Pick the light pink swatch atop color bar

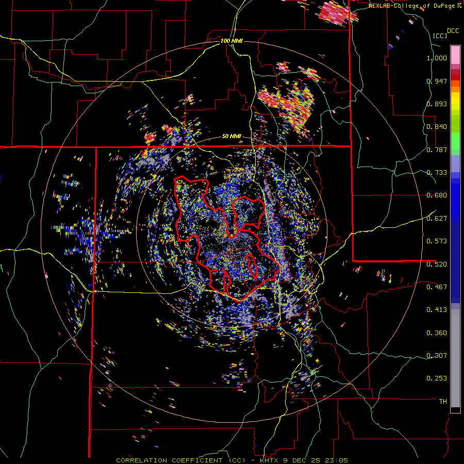tap(455, 55)
